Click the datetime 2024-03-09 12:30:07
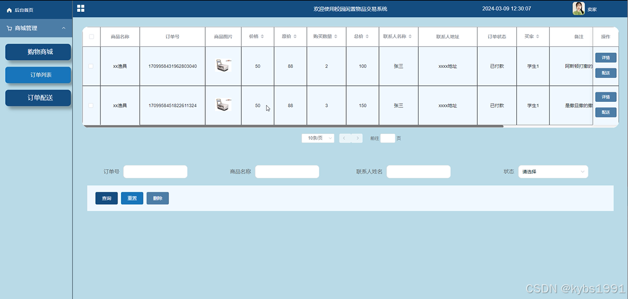The width and height of the screenshot is (628, 299). [x=506, y=8]
